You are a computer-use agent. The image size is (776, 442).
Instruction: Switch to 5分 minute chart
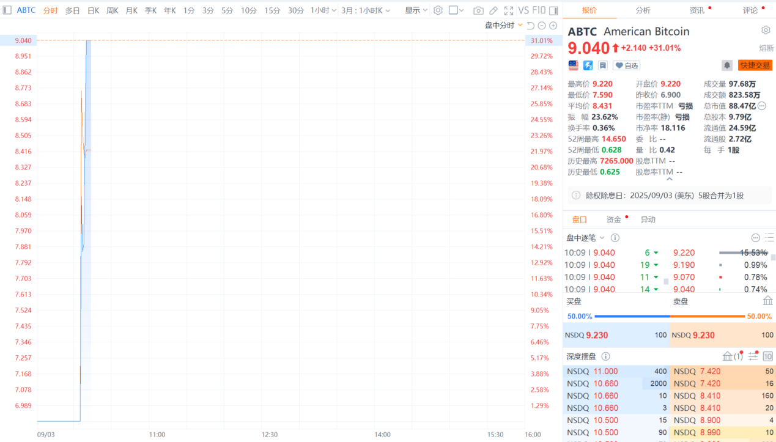click(x=227, y=10)
